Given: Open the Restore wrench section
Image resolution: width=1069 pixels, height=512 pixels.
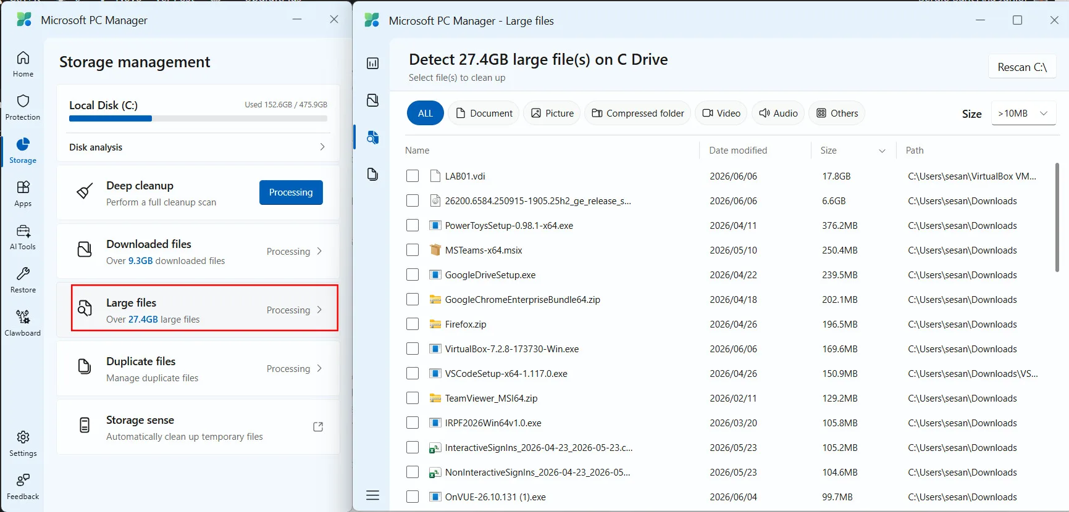Looking at the screenshot, I should tap(23, 280).
